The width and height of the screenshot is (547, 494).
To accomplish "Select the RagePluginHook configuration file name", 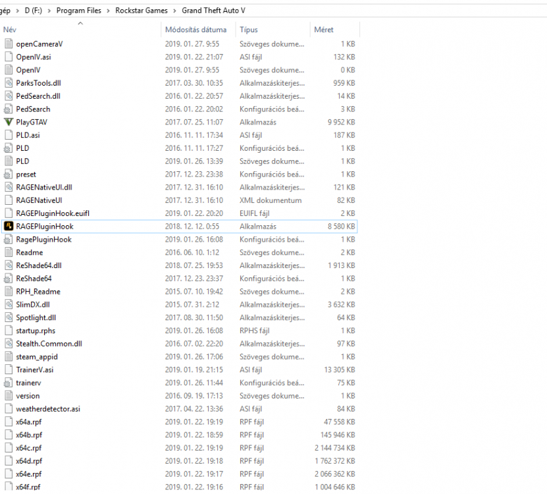I will point(44,240).
